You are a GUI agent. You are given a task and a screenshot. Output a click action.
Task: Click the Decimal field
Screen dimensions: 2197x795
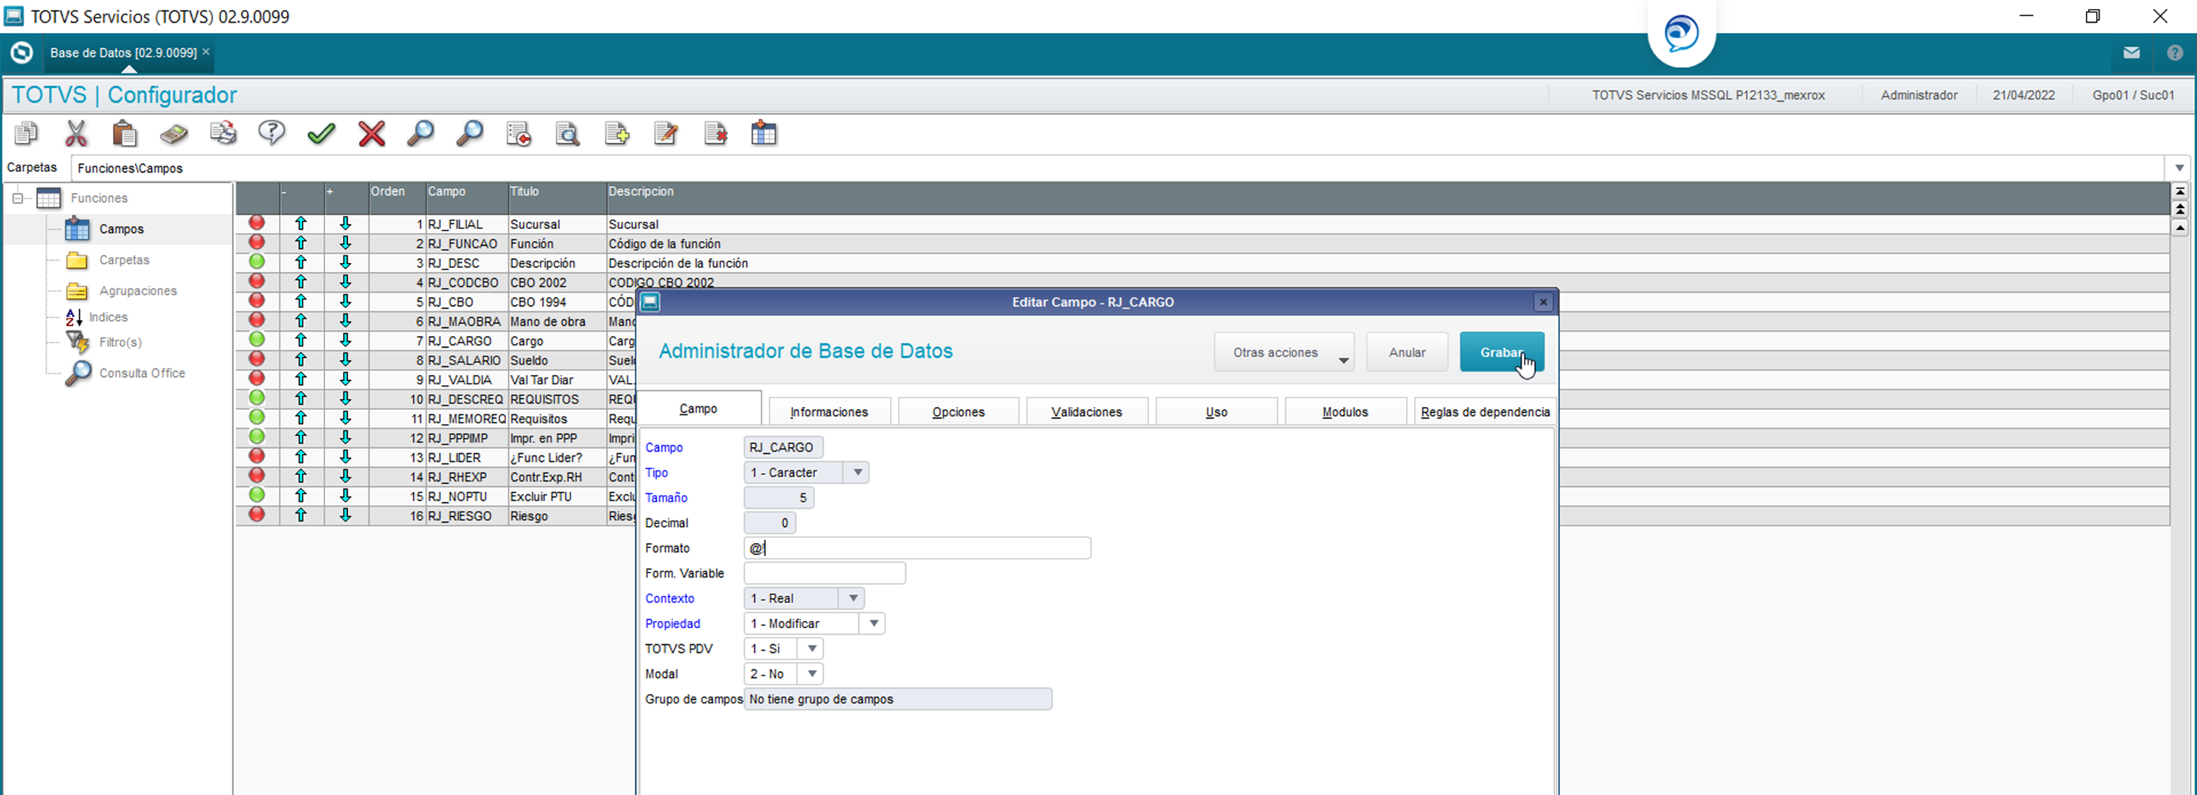click(769, 523)
